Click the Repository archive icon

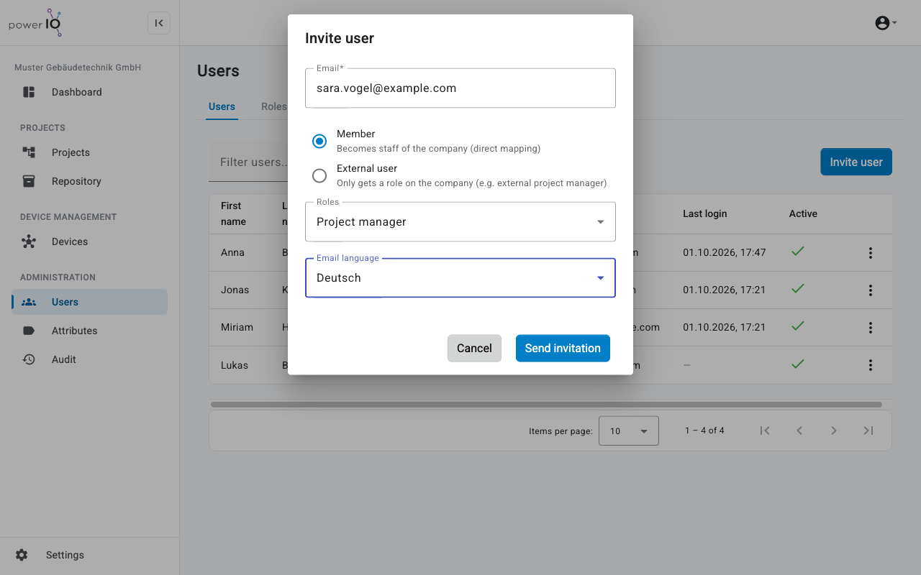29,181
